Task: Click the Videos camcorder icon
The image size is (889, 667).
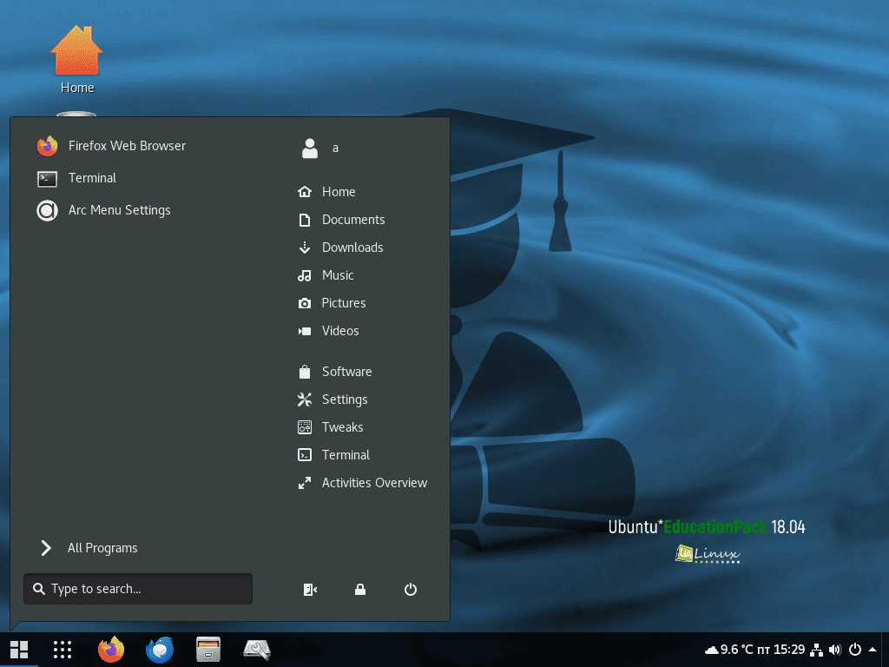Action: [x=305, y=331]
